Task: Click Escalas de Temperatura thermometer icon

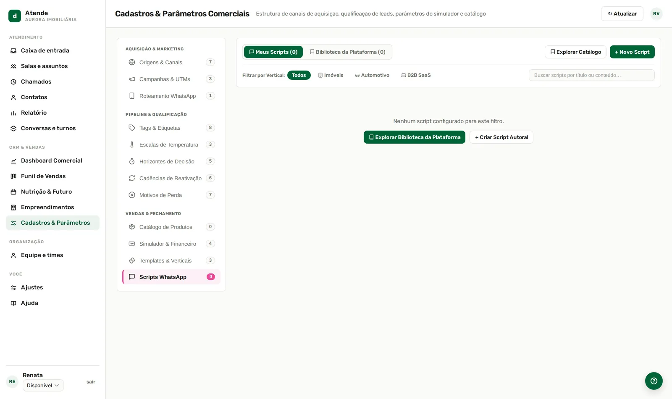Action: [x=132, y=144]
